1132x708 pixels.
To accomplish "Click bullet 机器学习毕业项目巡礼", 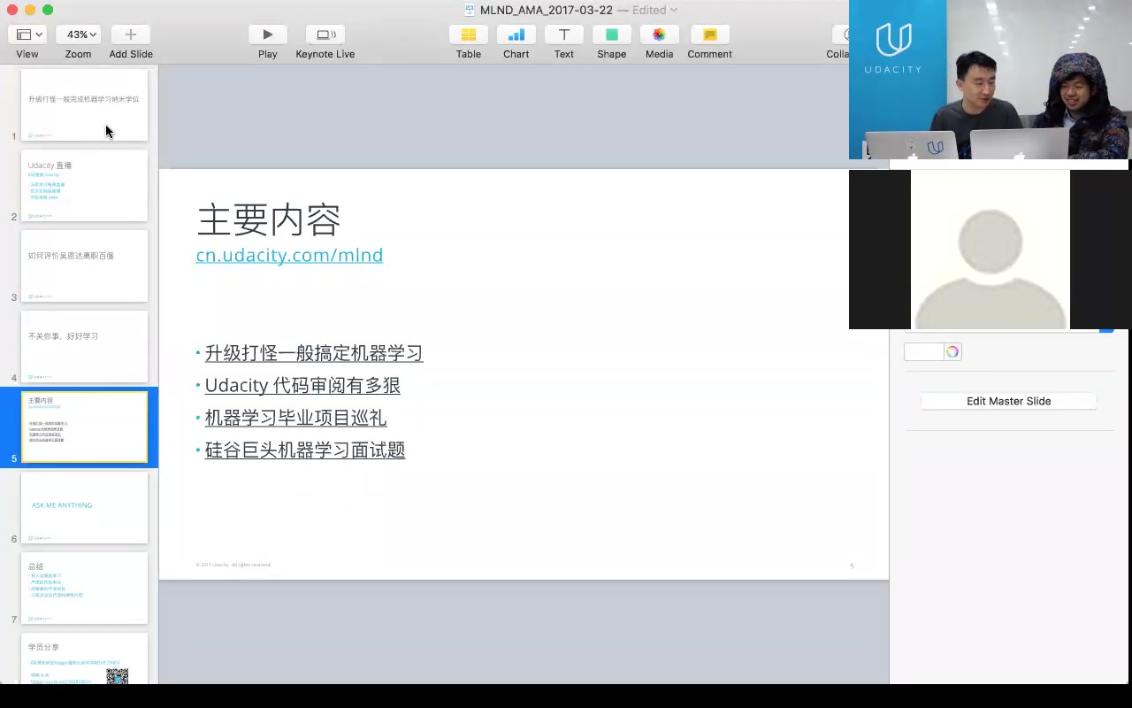I will [x=295, y=418].
